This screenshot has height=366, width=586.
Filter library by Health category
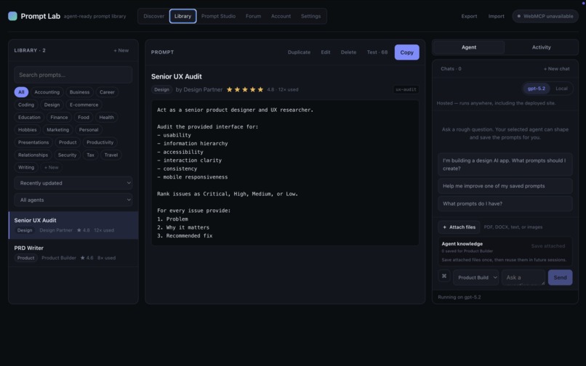point(106,117)
